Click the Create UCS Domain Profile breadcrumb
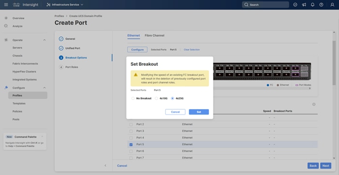The width and height of the screenshot is (339, 175). click(x=86, y=16)
